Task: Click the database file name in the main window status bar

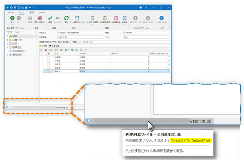Action: 62,107
